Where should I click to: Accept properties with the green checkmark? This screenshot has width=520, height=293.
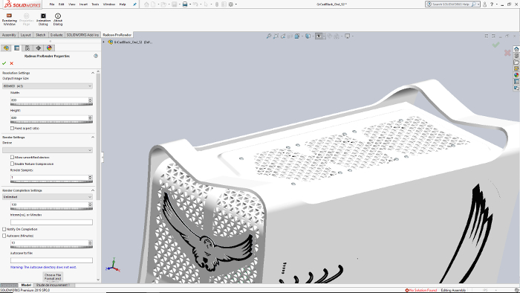[4, 63]
